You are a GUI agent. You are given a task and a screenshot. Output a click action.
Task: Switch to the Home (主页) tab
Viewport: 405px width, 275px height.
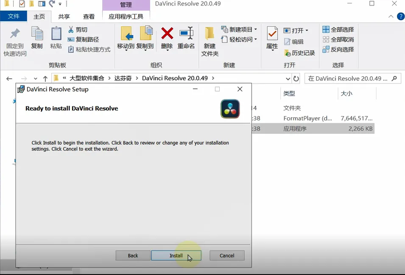click(x=39, y=17)
